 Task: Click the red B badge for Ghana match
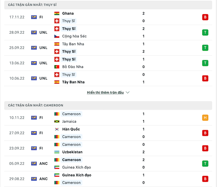(205, 17)
